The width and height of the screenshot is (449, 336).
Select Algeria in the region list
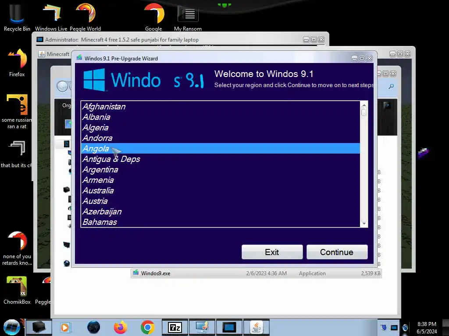coord(220,128)
